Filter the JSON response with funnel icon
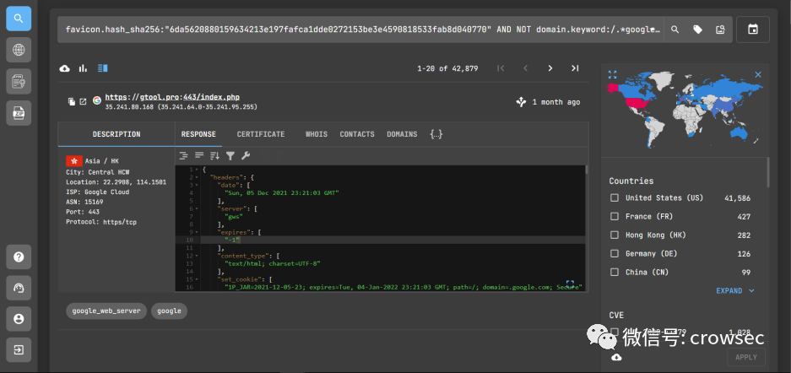This screenshot has height=373, width=791. tap(230, 156)
